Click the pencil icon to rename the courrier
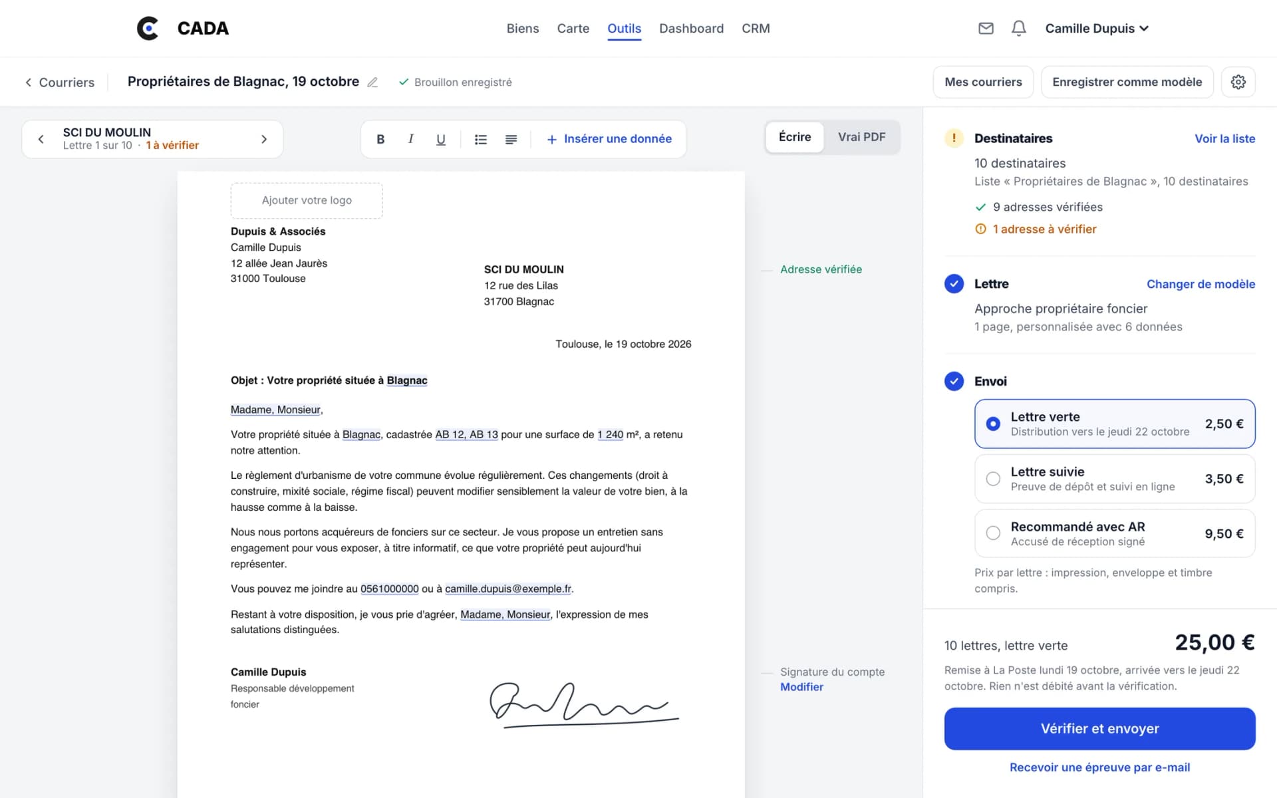The width and height of the screenshot is (1277, 798). 372,82
